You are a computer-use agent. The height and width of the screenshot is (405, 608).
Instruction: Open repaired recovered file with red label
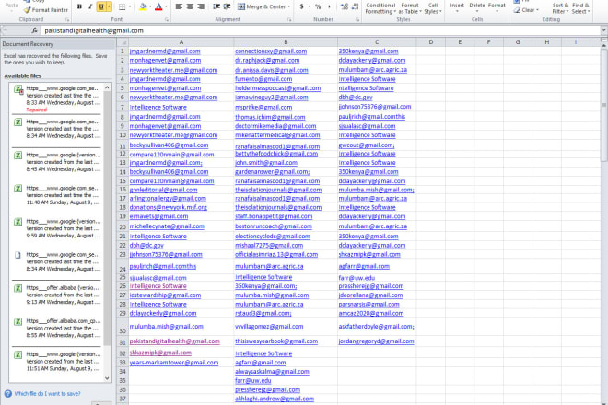[x=58, y=98]
